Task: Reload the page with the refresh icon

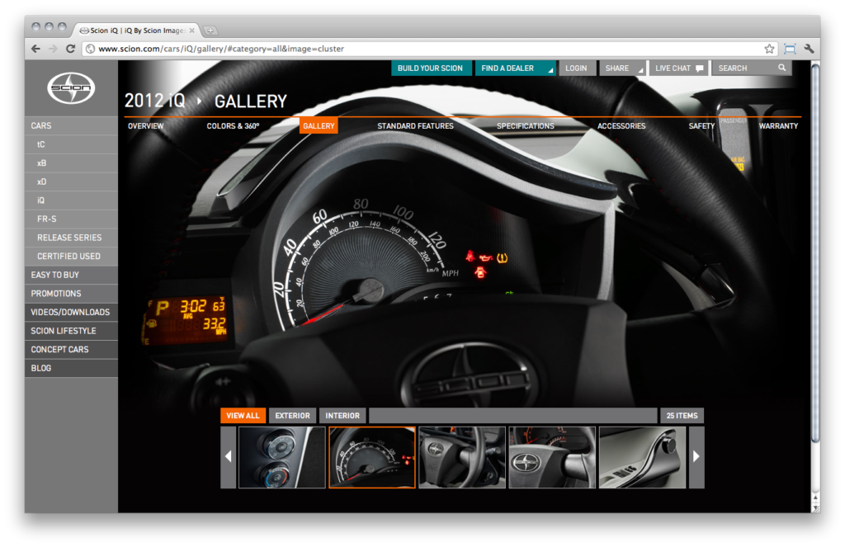Action: 70,49
